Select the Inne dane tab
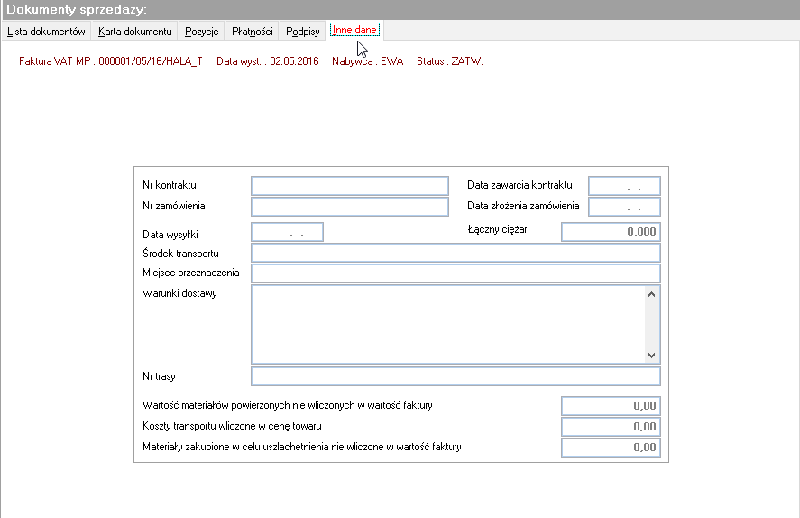Screen dimensions: 800x518 pos(354,30)
